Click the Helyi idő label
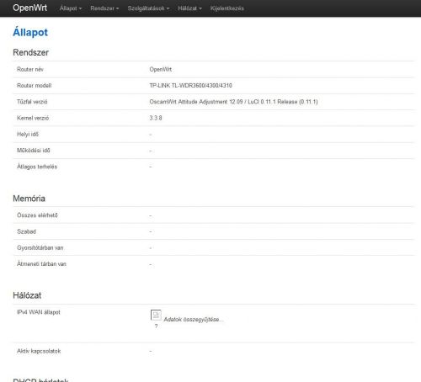 pyautogui.click(x=28, y=134)
